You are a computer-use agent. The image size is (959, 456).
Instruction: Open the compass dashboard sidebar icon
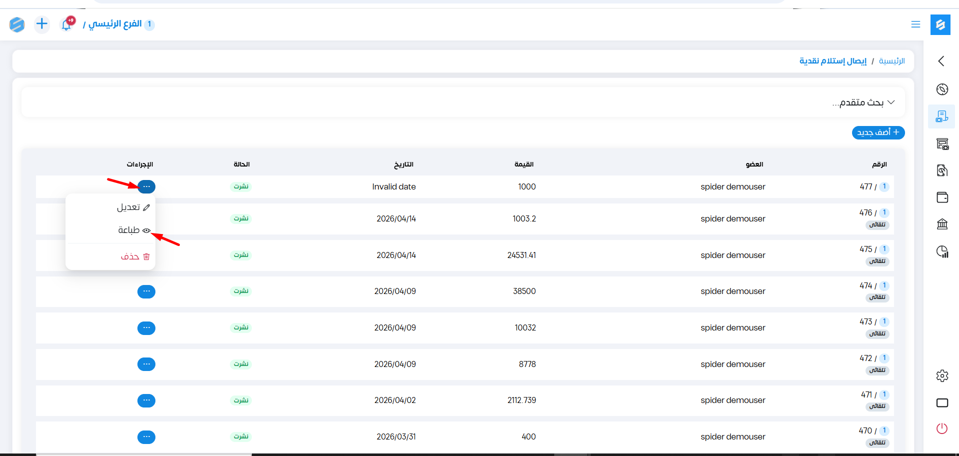[x=942, y=89]
